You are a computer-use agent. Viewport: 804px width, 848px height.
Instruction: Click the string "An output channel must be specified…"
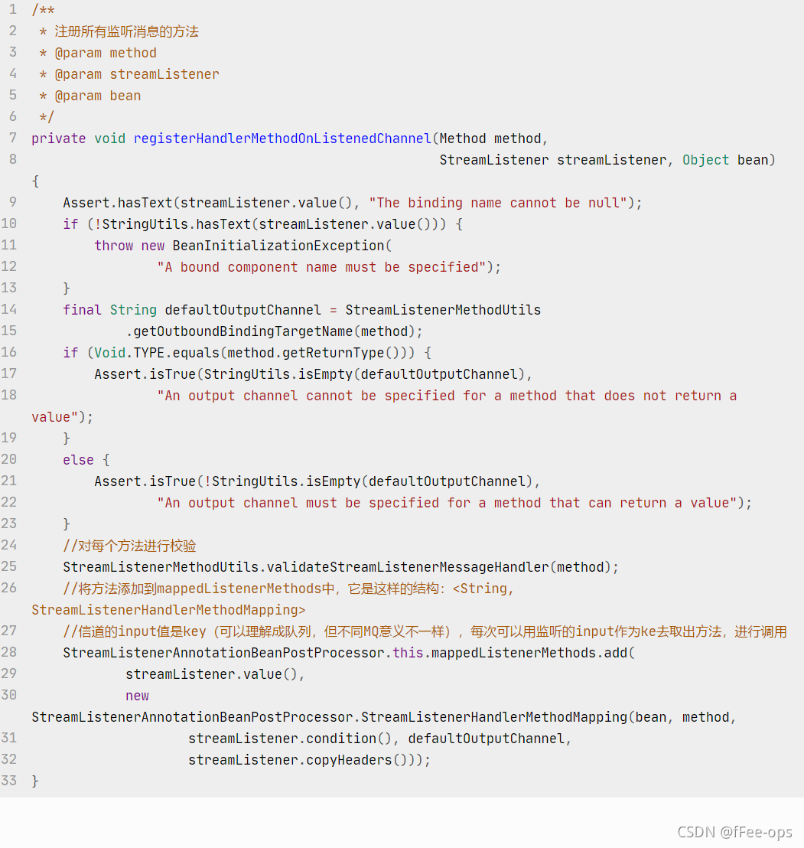point(447,504)
